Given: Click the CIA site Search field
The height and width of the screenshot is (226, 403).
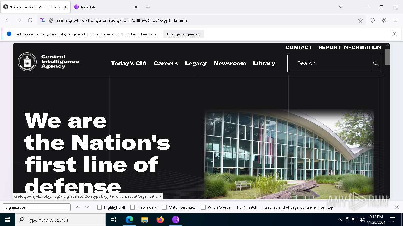Looking at the screenshot, I should (329, 63).
